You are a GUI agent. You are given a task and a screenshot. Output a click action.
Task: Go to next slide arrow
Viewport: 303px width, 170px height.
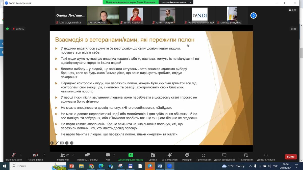[x=72, y=143]
